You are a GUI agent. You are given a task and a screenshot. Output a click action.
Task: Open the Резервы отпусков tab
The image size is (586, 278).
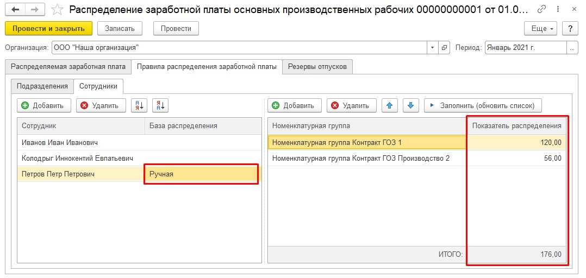pyautogui.click(x=317, y=67)
